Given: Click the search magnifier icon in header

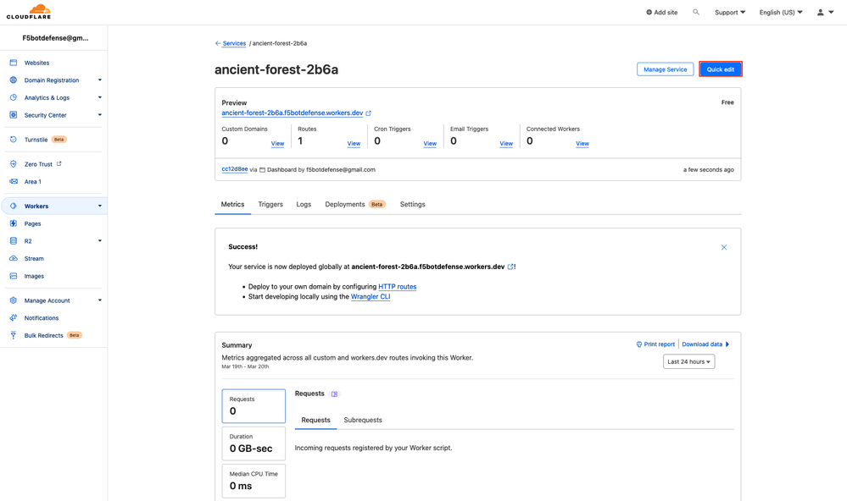Looking at the screenshot, I should point(696,13).
